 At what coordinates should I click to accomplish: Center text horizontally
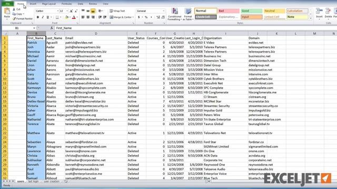(x=88, y=17)
